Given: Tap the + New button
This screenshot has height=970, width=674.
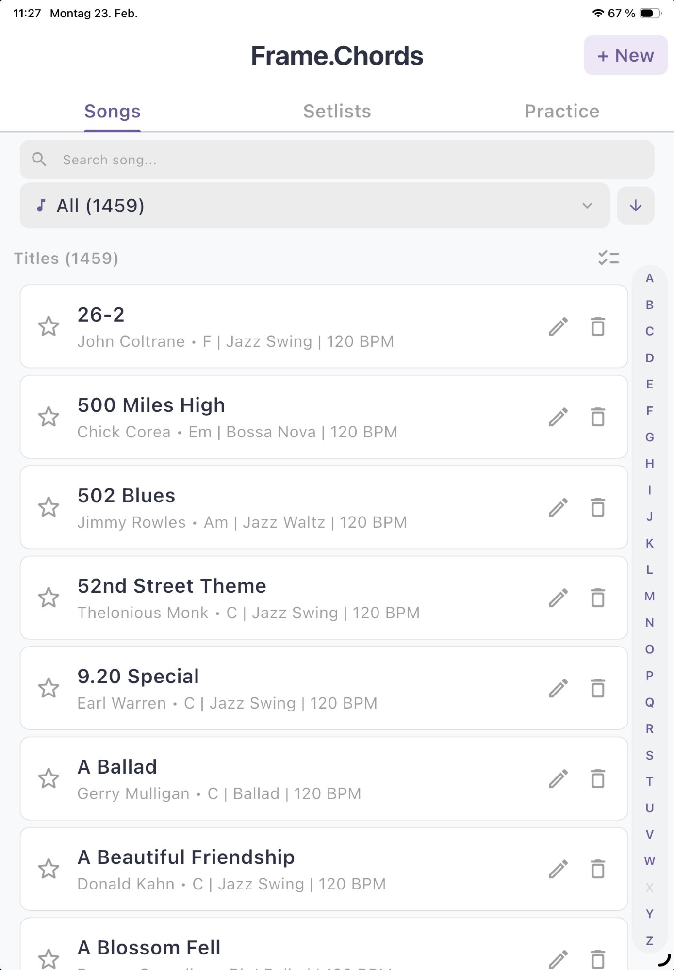Looking at the screenshot, I should coord(625,55).
